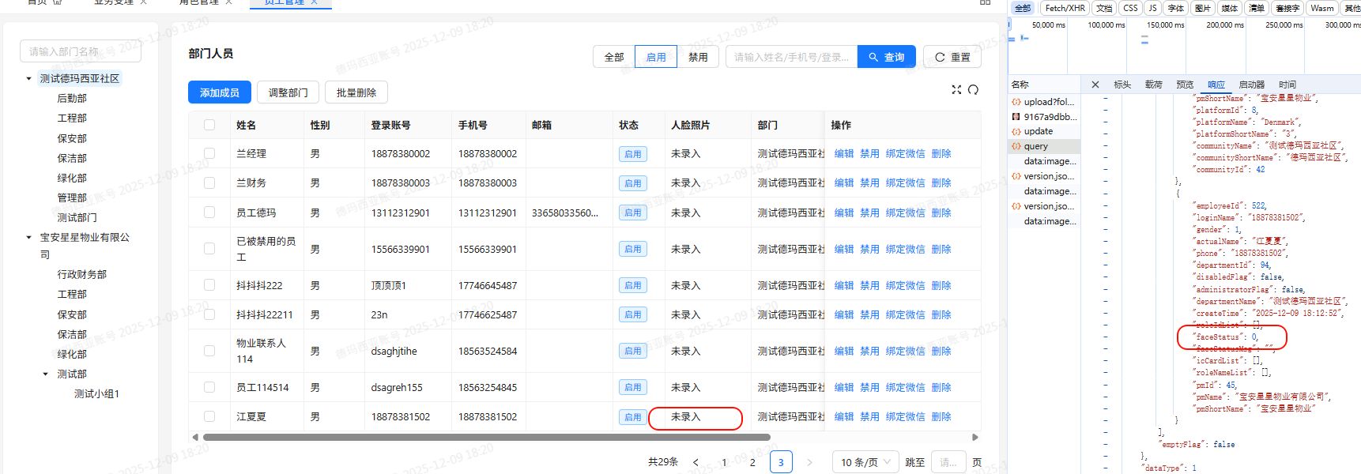Select 后勤部 in the department tree
The height and width of the screenshot is (474, 1361).
coord(72,98)
